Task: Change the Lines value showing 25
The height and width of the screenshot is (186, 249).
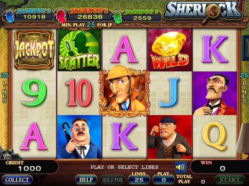Action: click(x=139, y=180)
